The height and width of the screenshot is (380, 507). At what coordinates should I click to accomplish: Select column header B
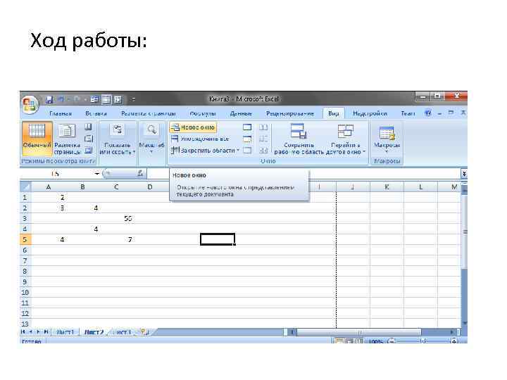(82, 186)
